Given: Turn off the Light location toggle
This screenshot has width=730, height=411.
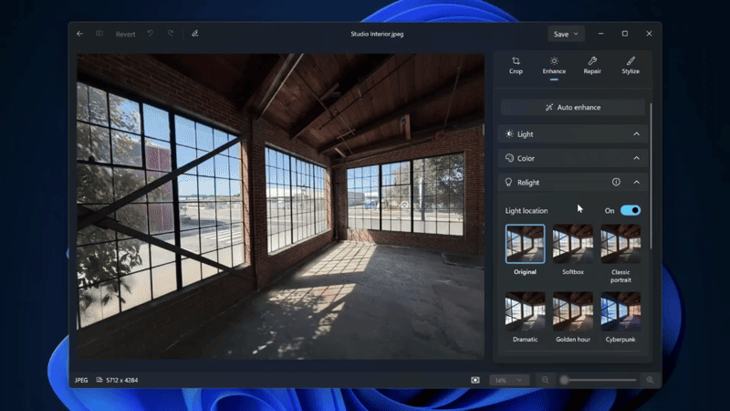Looking at the screenshot, I should 631,211.
